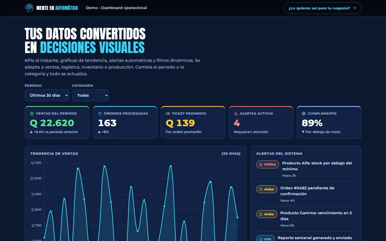Click the 4 active alerts number

coord(237,123)
